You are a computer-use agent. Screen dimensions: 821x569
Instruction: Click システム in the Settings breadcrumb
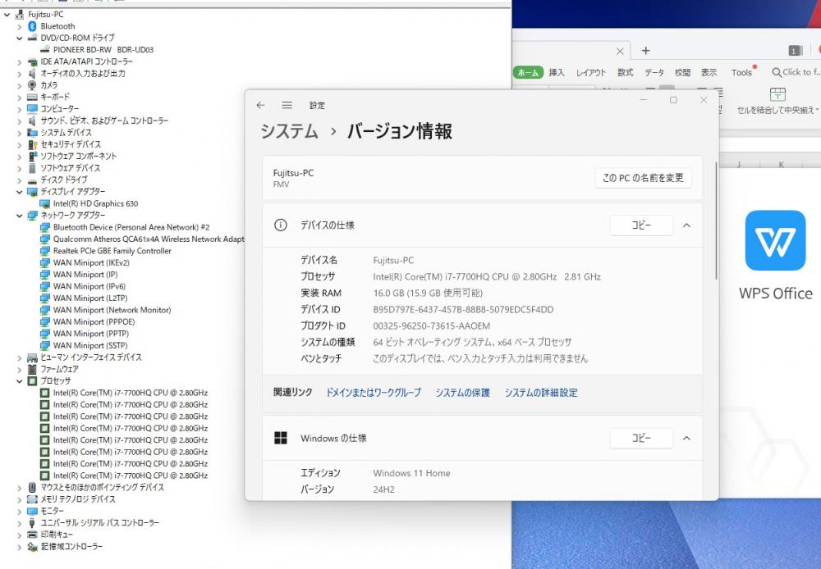(290, 131)
